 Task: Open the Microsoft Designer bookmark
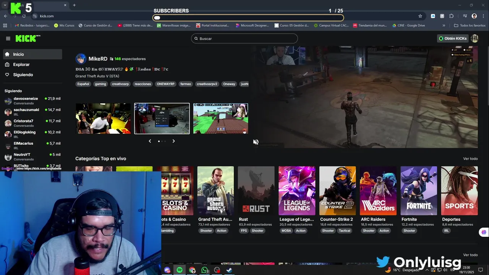(x=252, y=26)
